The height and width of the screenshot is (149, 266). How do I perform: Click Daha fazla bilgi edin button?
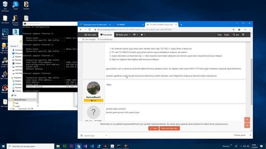[170, 128]
